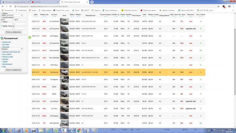236x133 pixels.
Task: Open Google Chrome from the taskbar
Action: click(79, 131)
